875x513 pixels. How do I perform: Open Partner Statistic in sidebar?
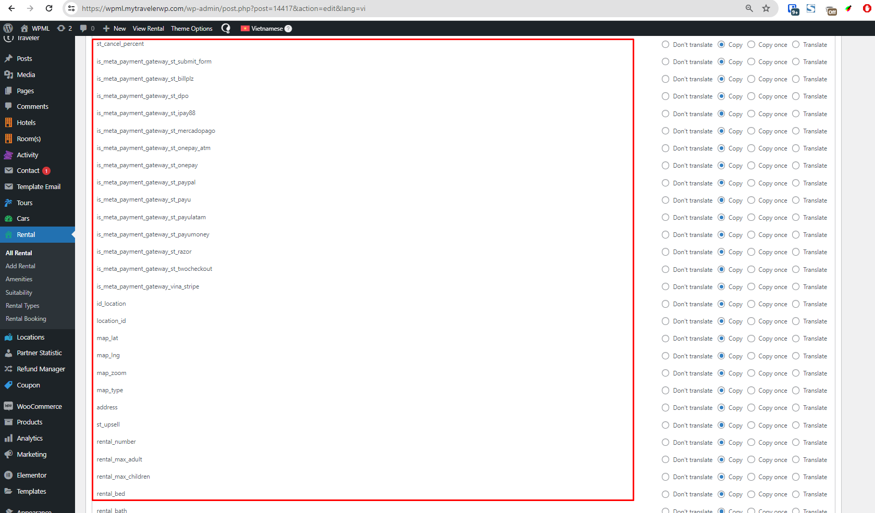(x=39, y=353)
